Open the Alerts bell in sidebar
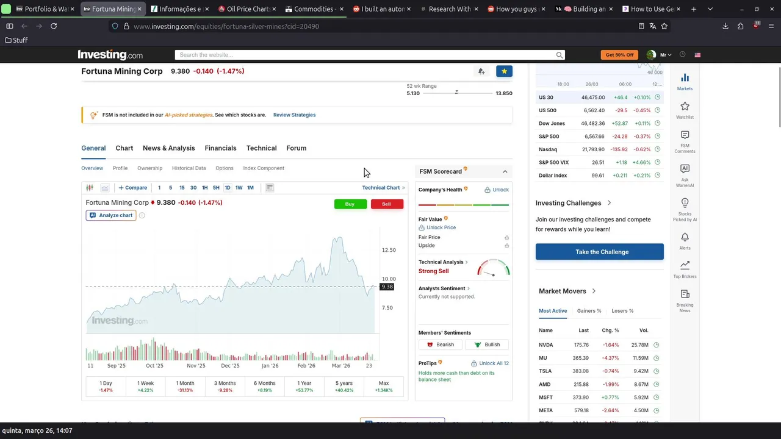Viewport: 781px width, 439px height. pos(685,241)
